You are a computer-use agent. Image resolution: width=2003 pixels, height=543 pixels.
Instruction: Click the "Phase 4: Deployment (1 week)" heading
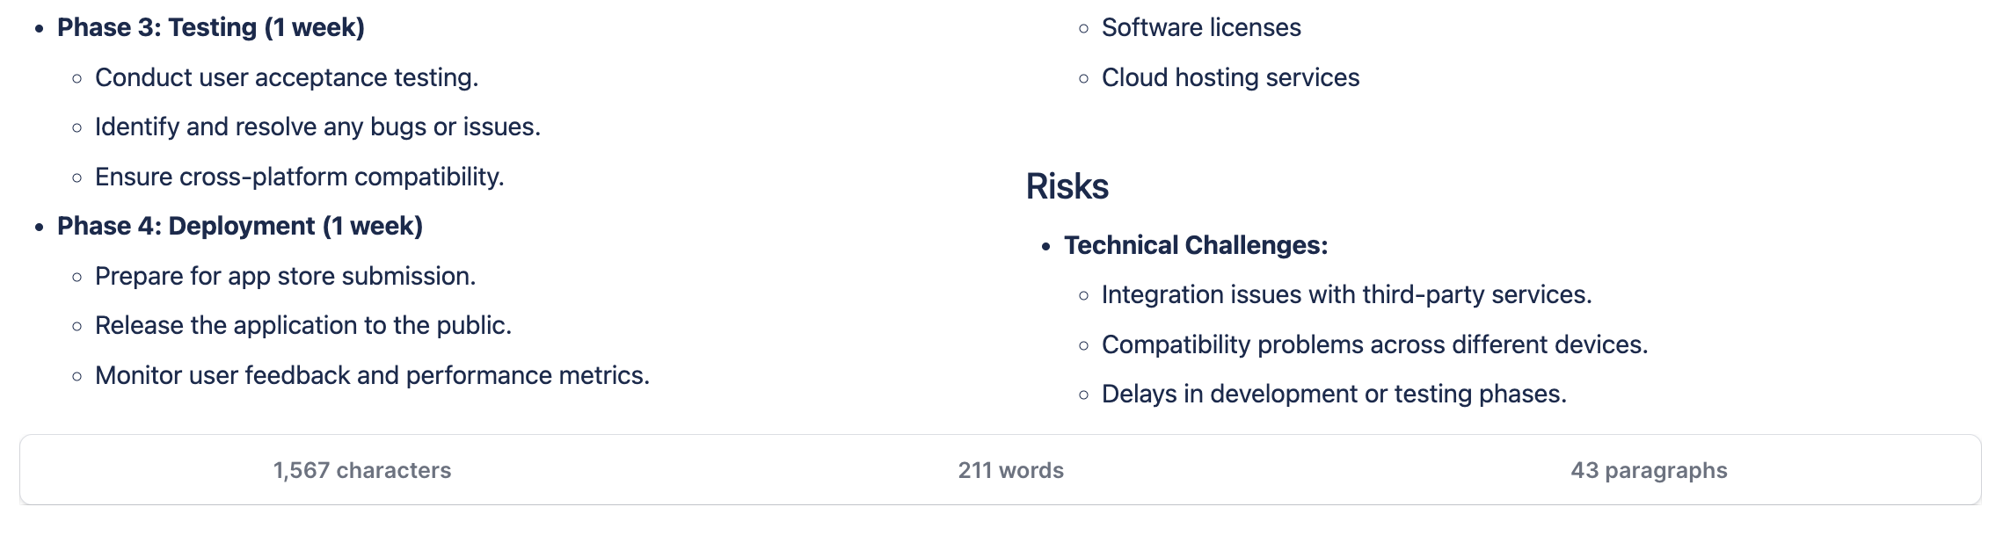(239, 226)
